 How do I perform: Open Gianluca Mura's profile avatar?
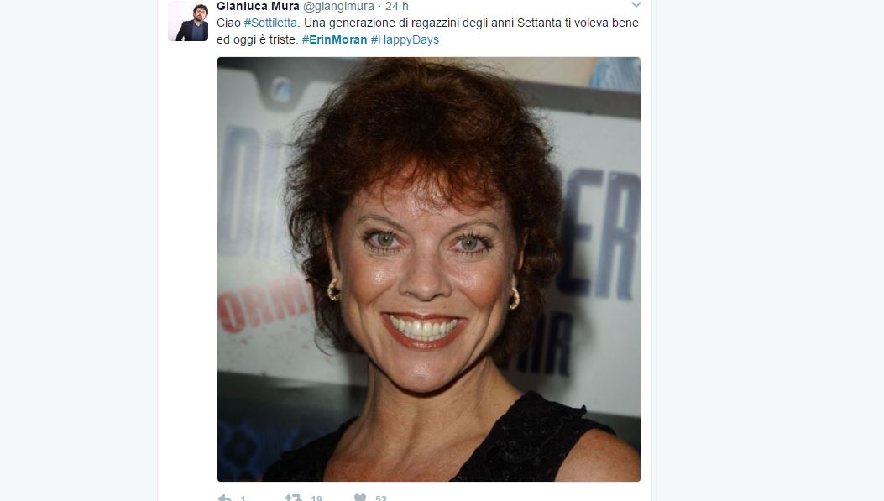click(188, 22)
